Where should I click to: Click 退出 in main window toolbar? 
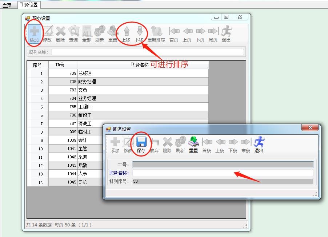[x=226, y=34]
